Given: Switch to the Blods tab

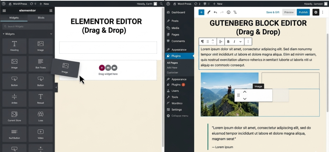Looking at the screenshot, I should pos(41,18).
